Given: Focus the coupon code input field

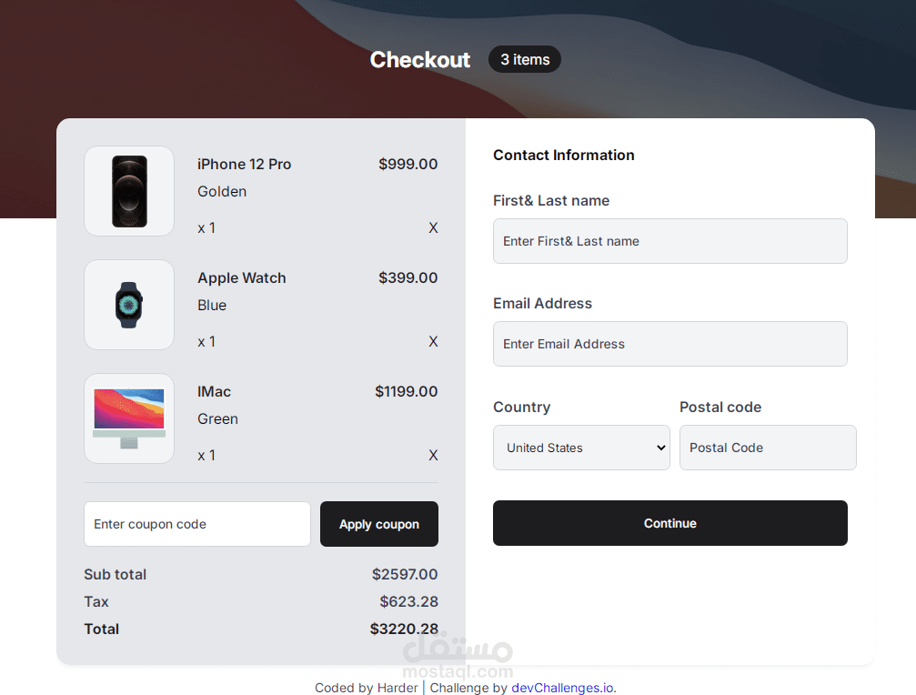Looking at the screenshot, I should point(197,524).
